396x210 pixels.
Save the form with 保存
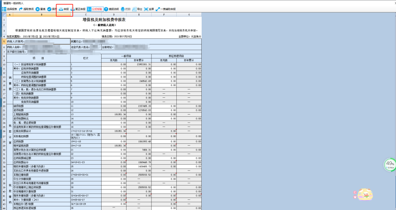coord(52,9)
